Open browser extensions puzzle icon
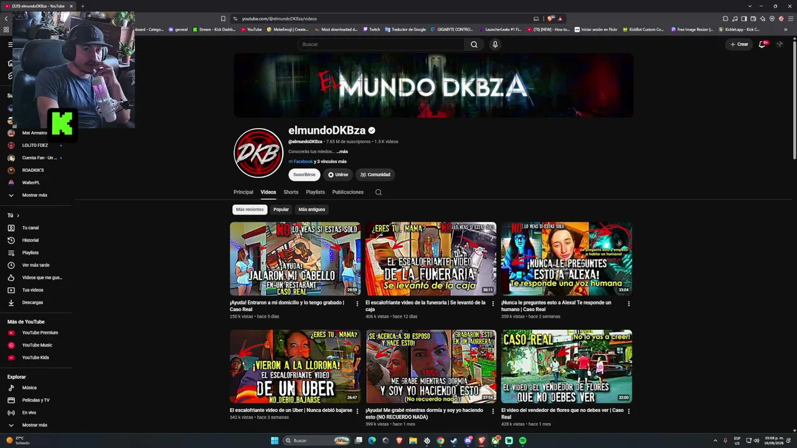Viewport: 797px width, 448px height. coord(725,19)
